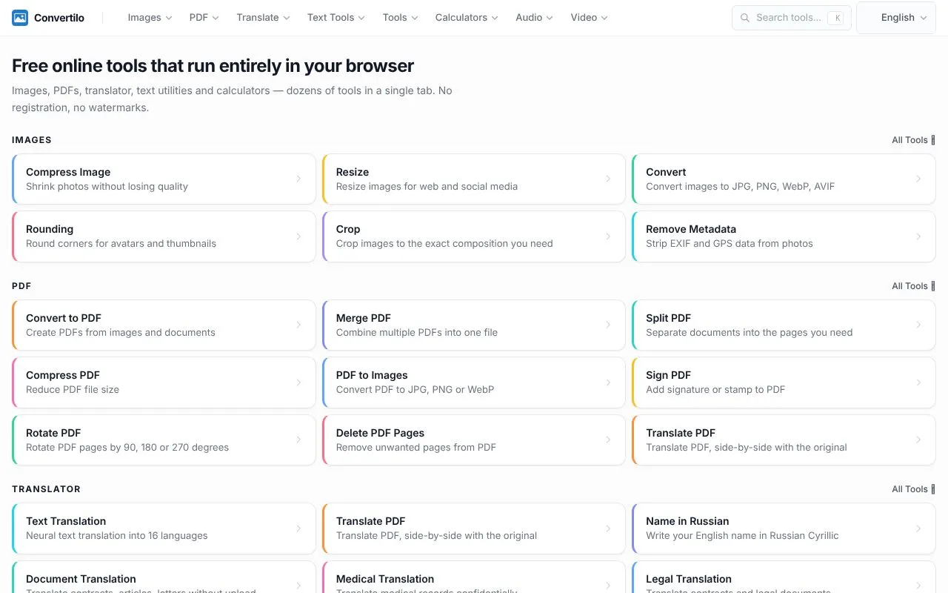Click All Tools link in PDF section

point(913,286)
